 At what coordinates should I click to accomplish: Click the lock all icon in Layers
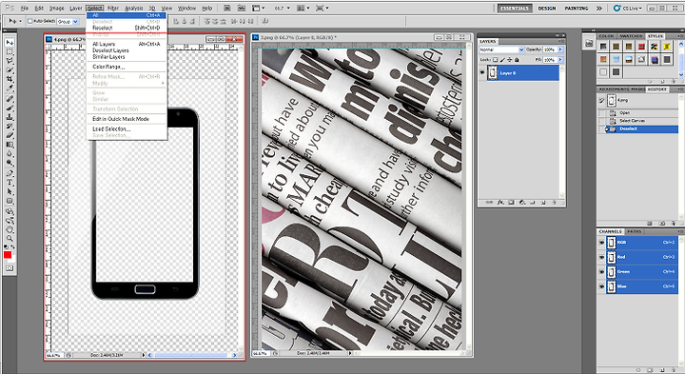518,59
